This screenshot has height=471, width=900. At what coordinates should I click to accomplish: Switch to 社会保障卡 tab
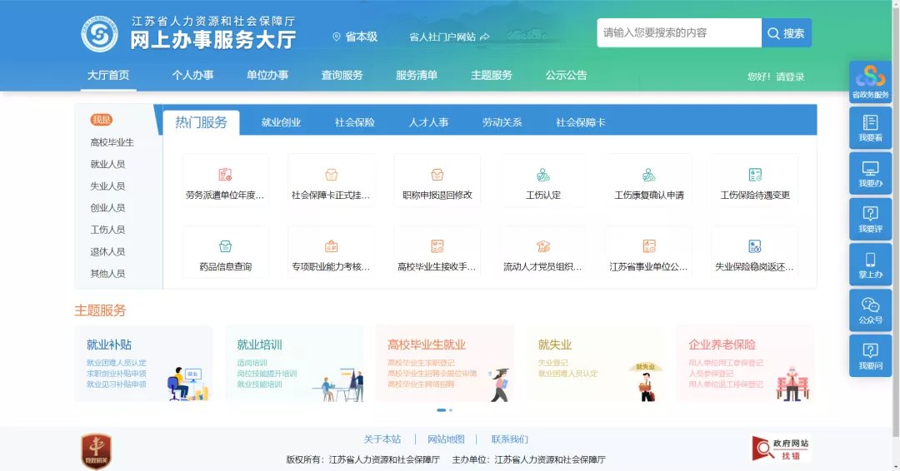click(581, 122)
